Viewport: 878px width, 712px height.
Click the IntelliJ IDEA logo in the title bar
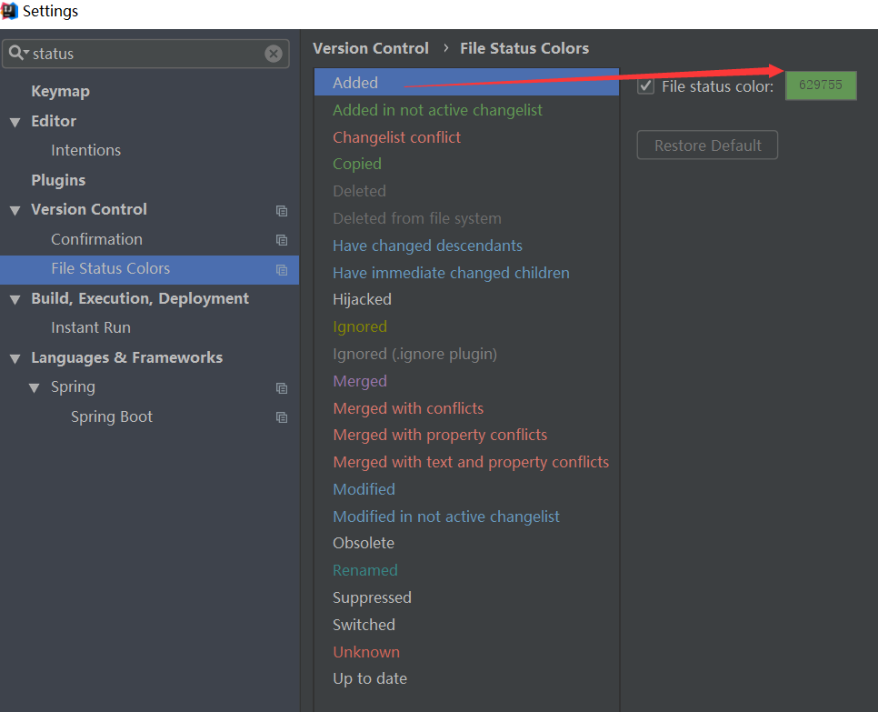pyautogui.click(x=10, y=11)
